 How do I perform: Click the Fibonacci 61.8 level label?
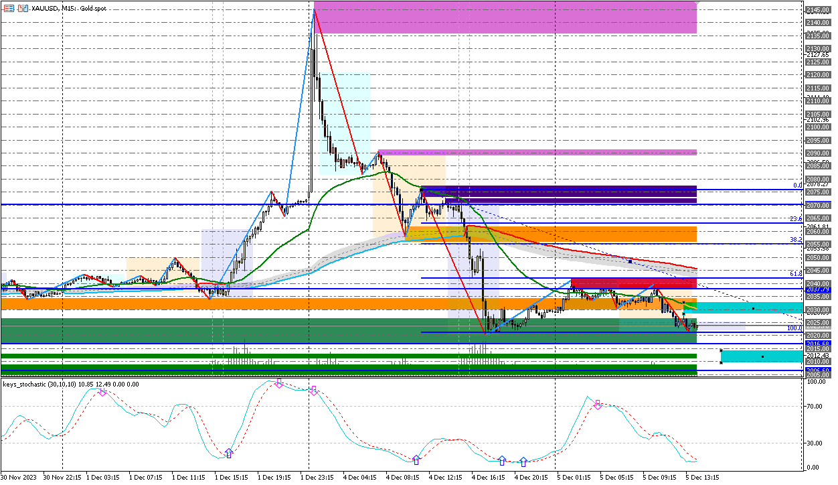[796, 274]
